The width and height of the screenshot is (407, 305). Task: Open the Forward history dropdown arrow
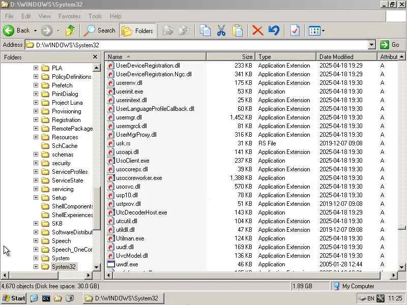[x=59, y=30]
